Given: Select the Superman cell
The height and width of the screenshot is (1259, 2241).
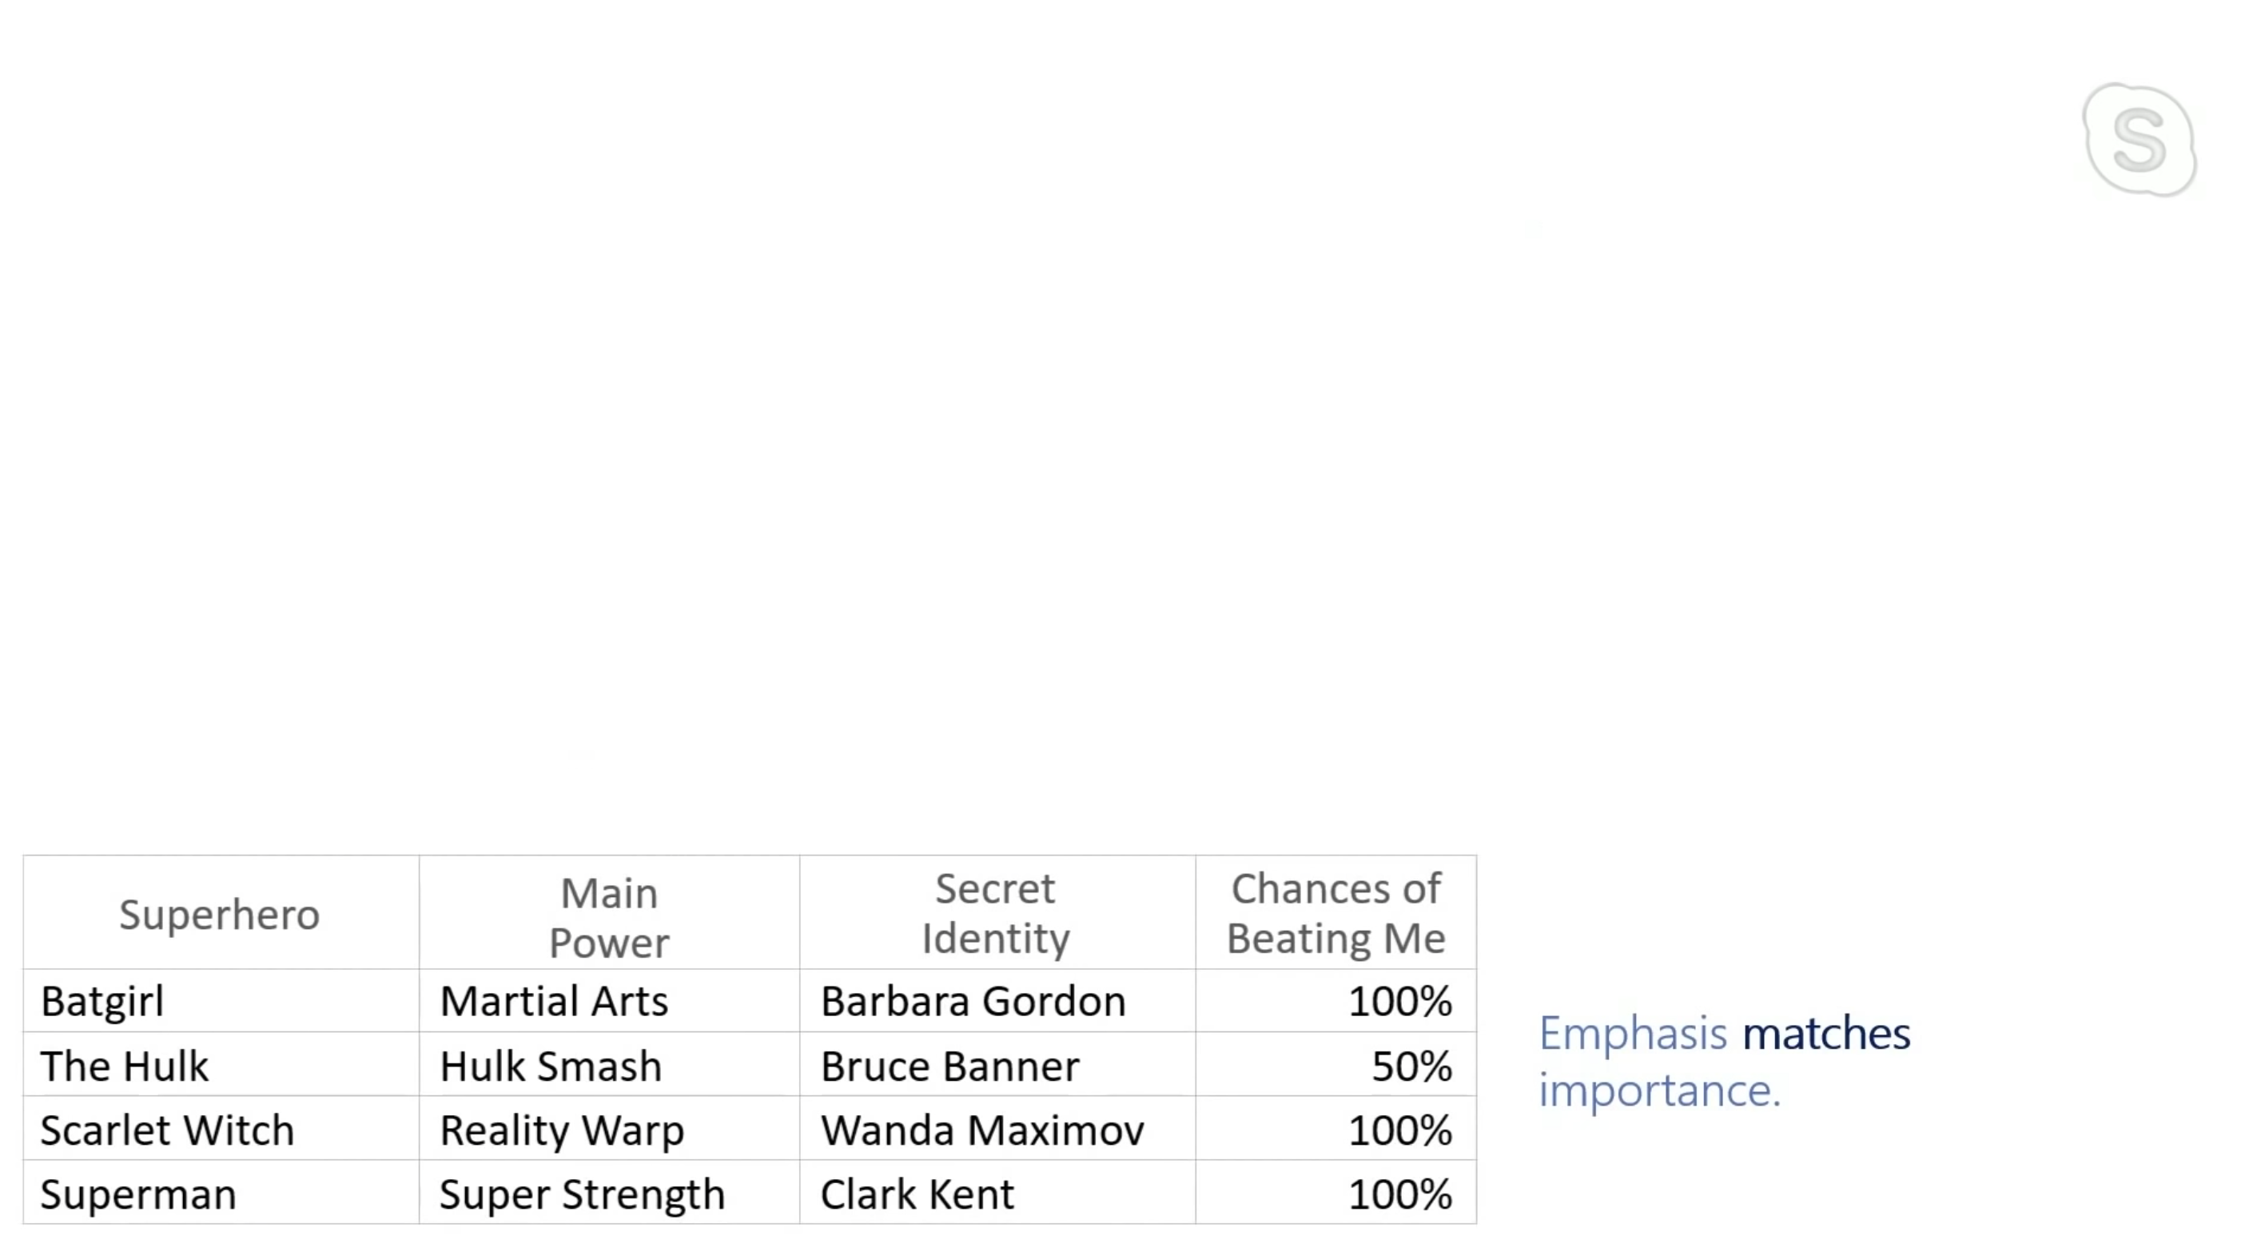Looking at the screenshot, I should tap(138, 1194).
